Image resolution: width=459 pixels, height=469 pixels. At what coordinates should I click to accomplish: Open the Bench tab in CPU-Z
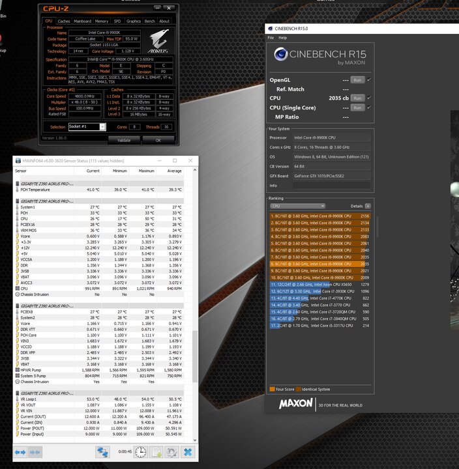click(x=150, y=21)
